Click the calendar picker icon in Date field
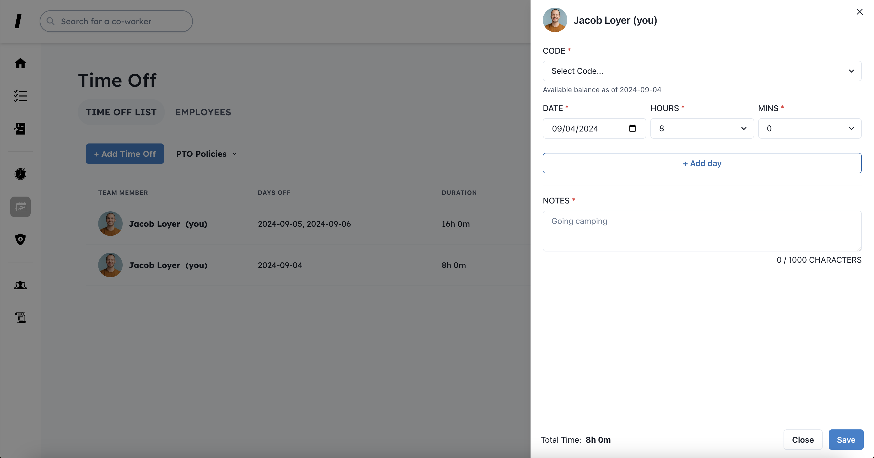 pos(632,128)
